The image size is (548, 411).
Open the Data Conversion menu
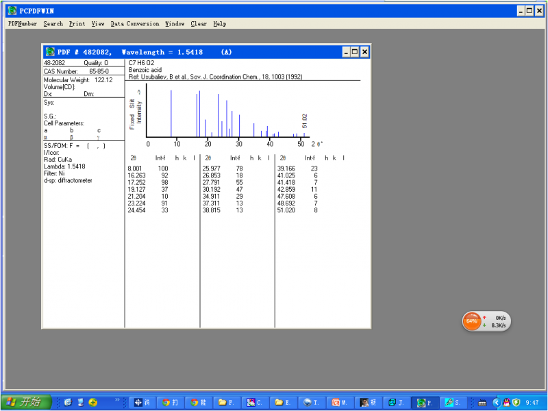click(135, 24)
